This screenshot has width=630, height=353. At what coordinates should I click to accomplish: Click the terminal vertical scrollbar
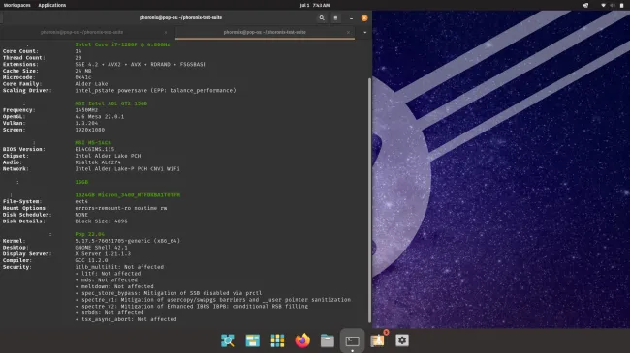coord(369,200)
